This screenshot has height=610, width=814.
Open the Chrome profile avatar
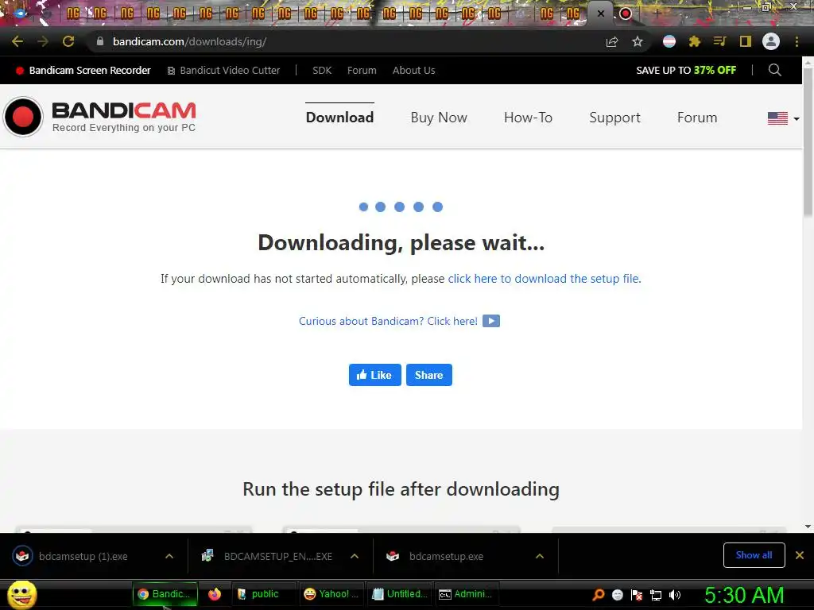tap(771, 41)
